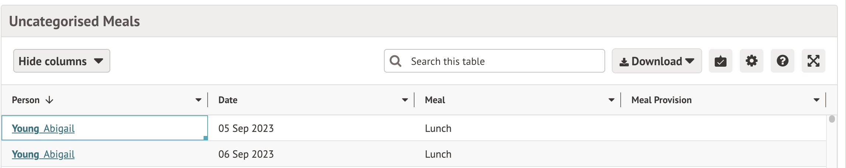Click the table's vertical scrollbar handle

coord(832,119)
